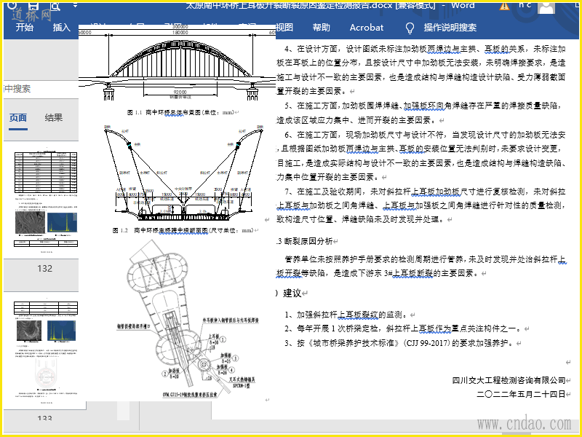
Task: Click the 操作说明搜索 search box
Action: (450, 28)
